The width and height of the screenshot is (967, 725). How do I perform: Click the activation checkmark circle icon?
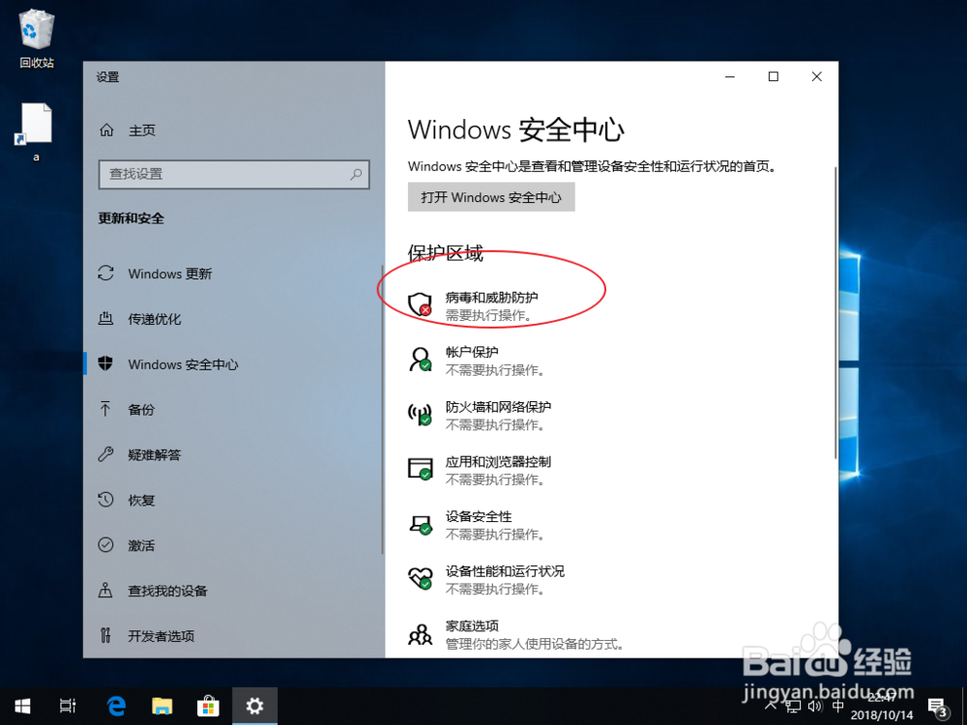(105, 545)
